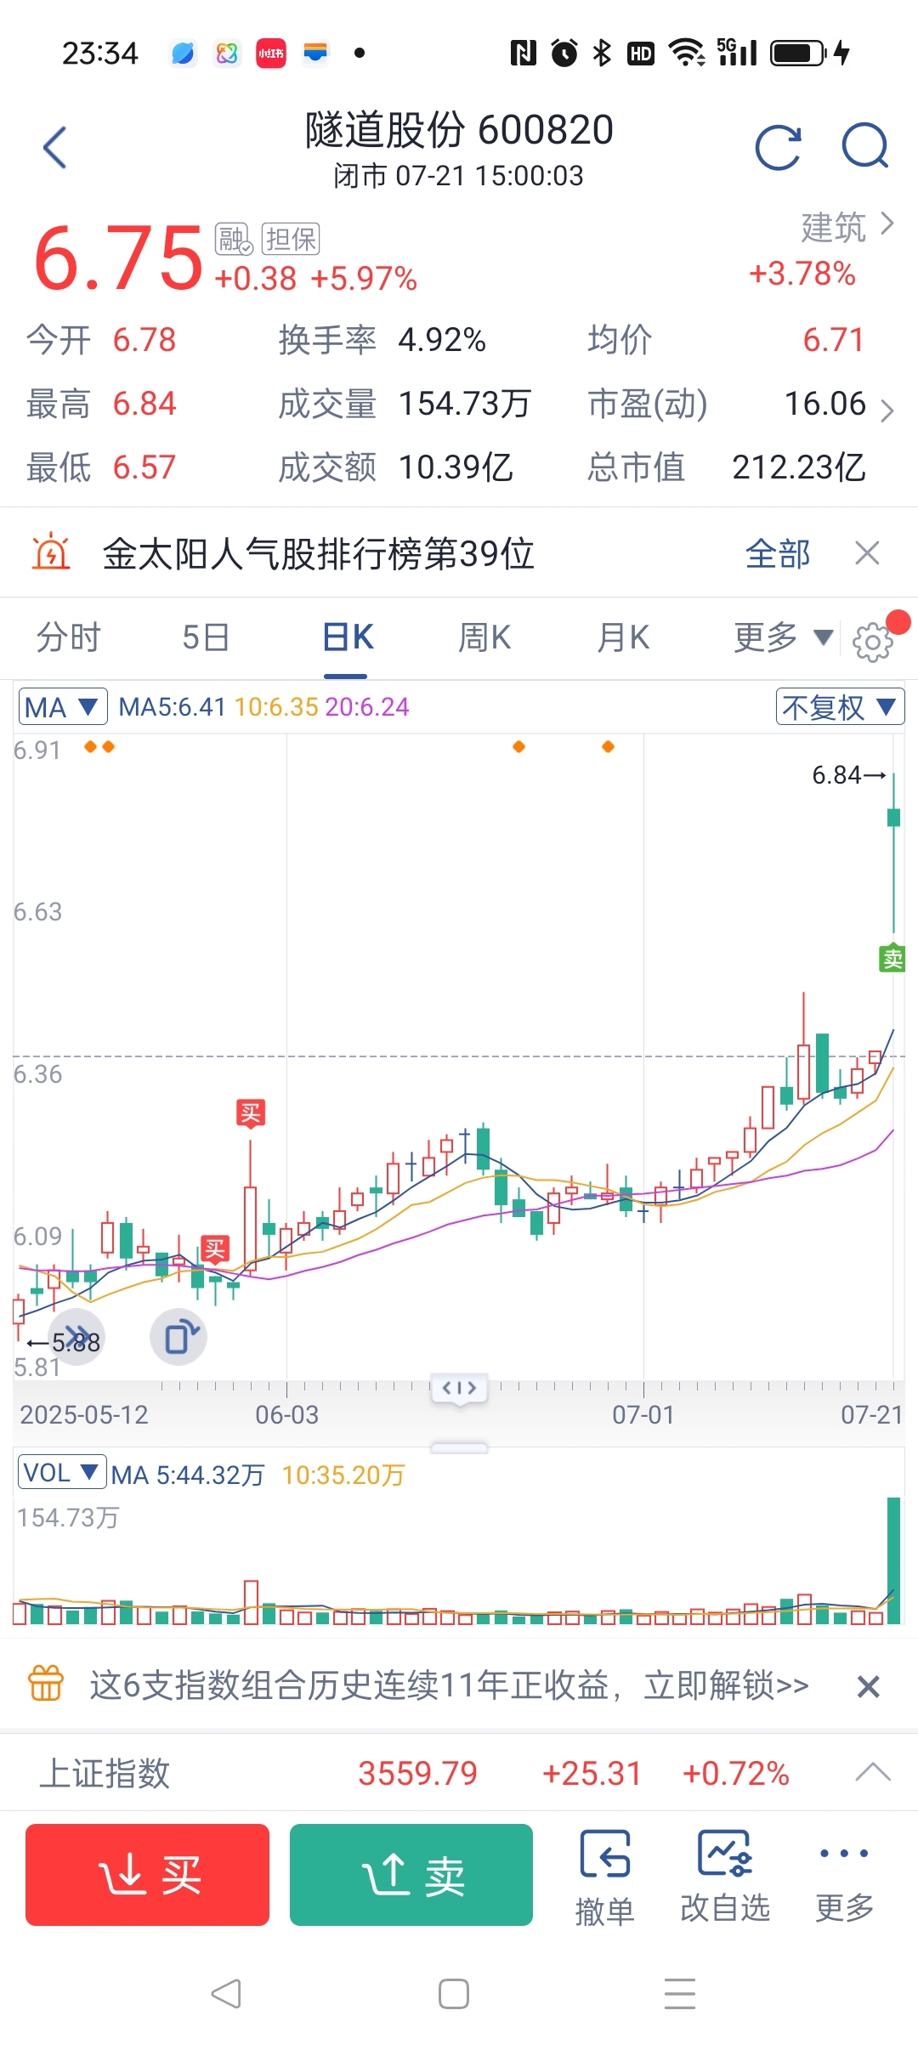Expand the 上证指数 index bar
Image resolution: width=918 pixels, height=2050 pixels.
point(873,1773)
